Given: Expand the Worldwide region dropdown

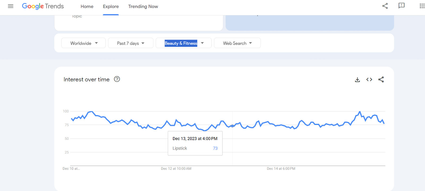Looking at the screenshot, I should tap(83, 43).
